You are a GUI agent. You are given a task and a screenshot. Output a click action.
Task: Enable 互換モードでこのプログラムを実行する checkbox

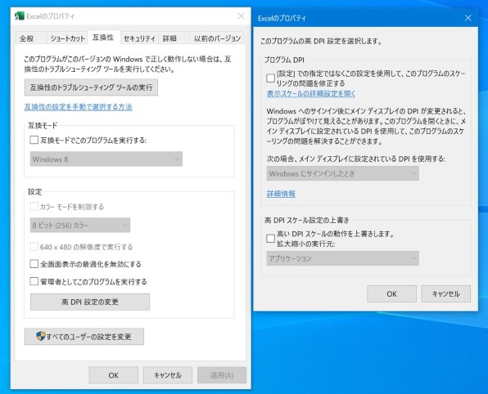(x=34, y=140)
